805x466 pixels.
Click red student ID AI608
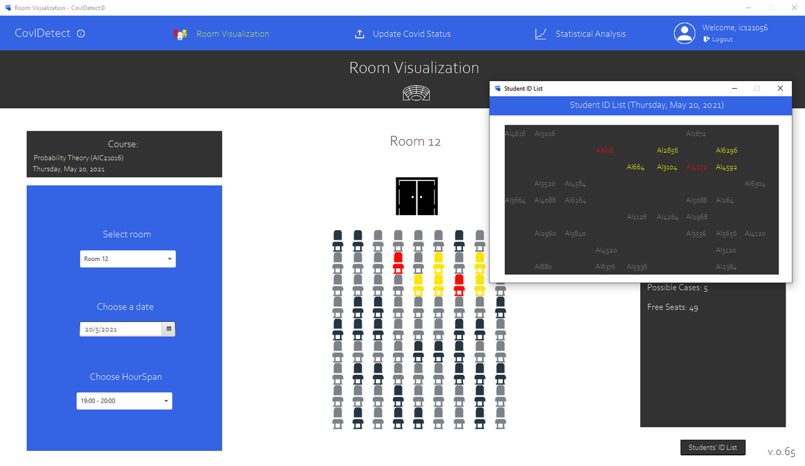604,150
